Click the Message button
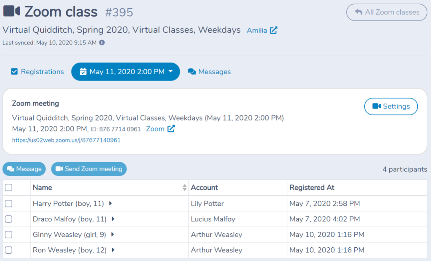This screenshot has height=262, width=431. coord(24,169)
